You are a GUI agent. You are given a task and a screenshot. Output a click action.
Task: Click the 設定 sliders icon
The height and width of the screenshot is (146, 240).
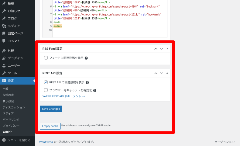[4, 81]
